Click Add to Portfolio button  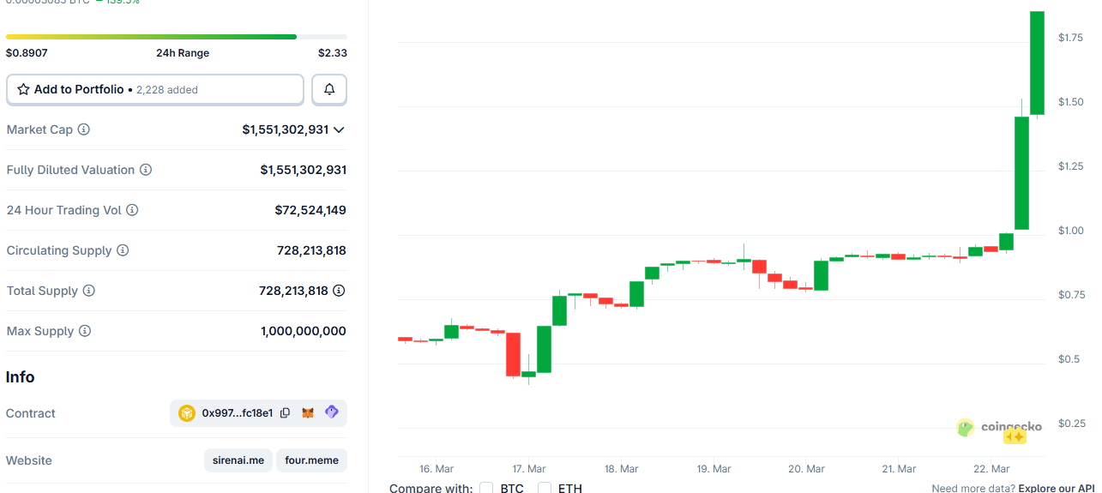pyautogui.click(x=155, y=89)
